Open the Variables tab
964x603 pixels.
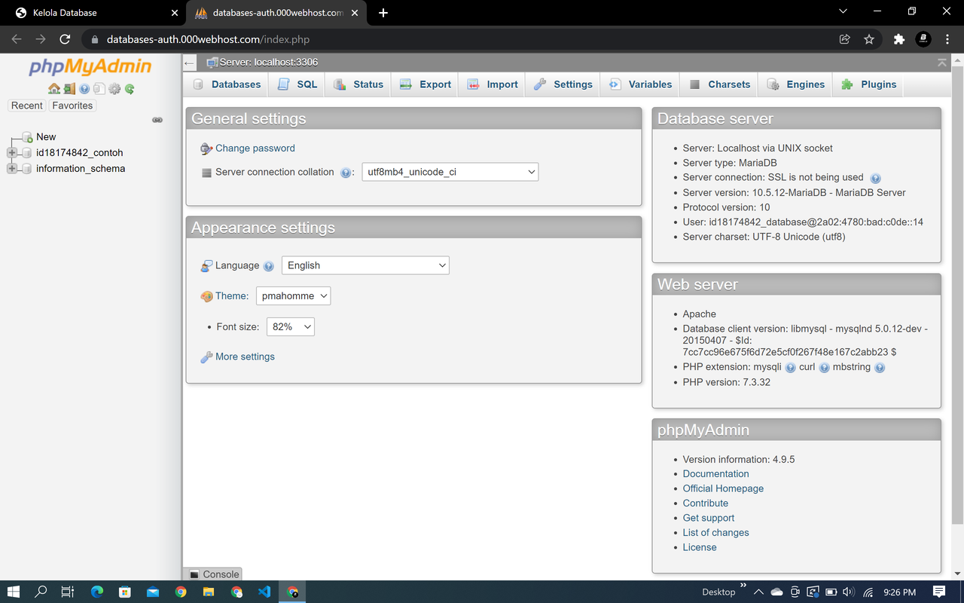click(x=640, y=84)
